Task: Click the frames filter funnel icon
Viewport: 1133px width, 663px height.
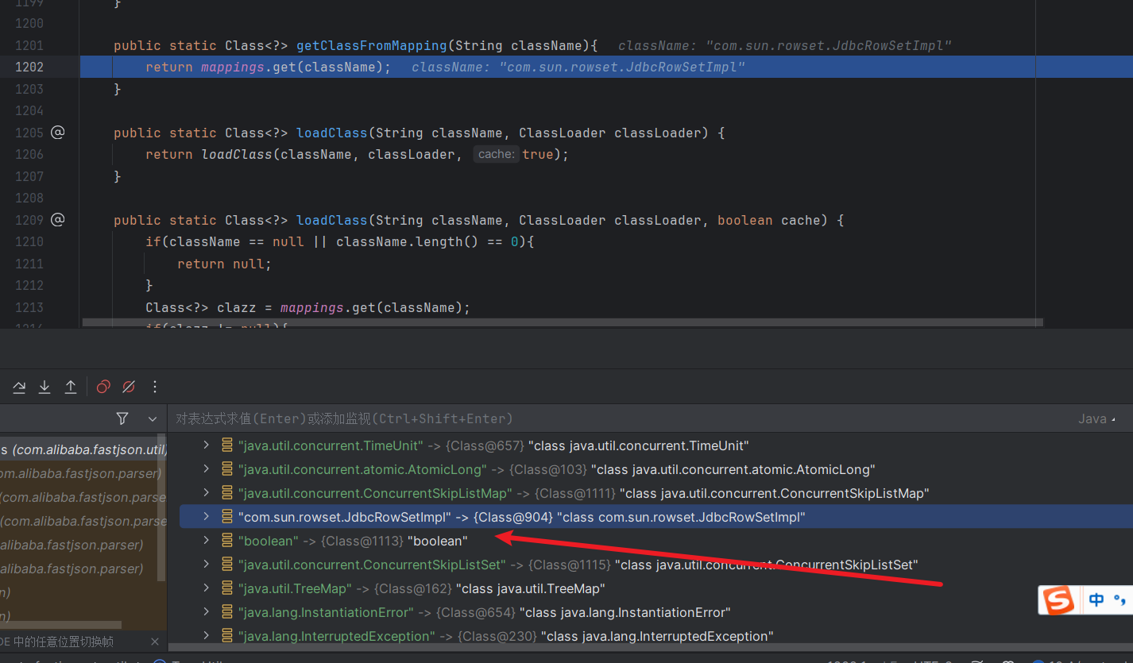Action: [x=122, y=418]
